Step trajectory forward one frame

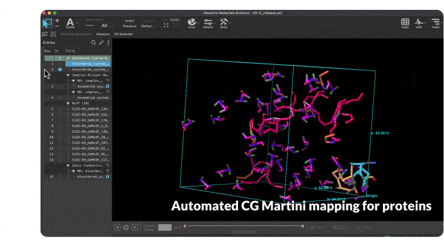[x=135, y=227]
